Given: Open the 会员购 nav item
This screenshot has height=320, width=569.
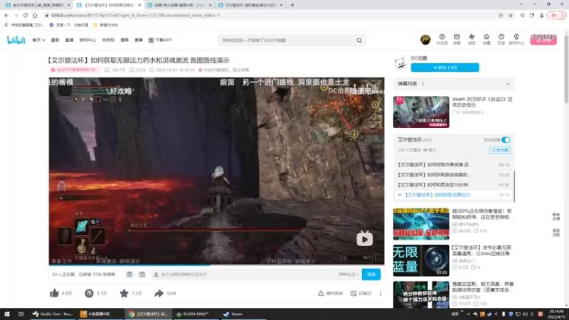Looking at the screenshot, I should pyautogui.click(x=108, y=40).
